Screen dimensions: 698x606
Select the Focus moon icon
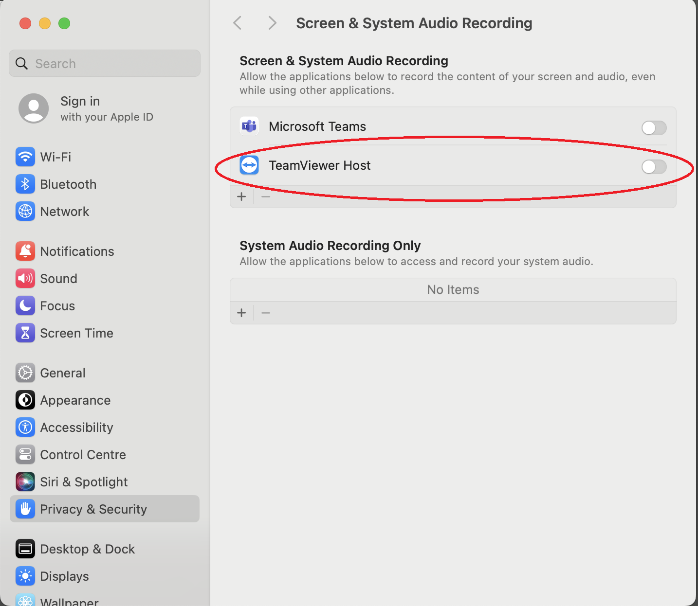tap(25, 305)
